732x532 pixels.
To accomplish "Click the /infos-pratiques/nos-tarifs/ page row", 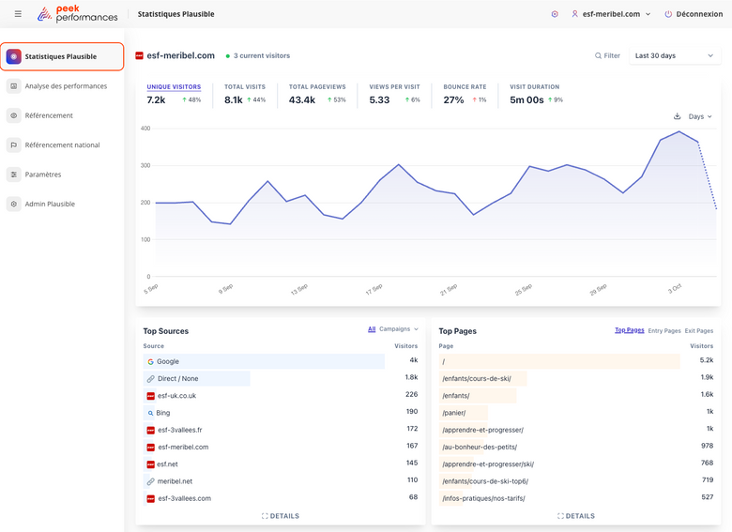I will [x=576, y=498].
